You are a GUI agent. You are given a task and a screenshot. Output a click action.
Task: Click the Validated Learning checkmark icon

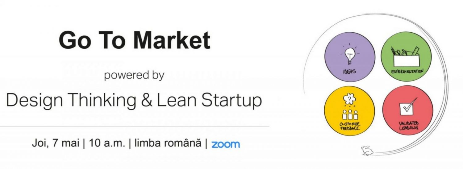pos(407,107)
